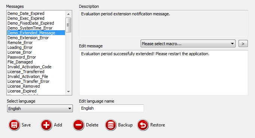The height and width of the screenshot is (138, 255).
Task: Click the Messages list scroll down arrow
Action: click(68, 92)
